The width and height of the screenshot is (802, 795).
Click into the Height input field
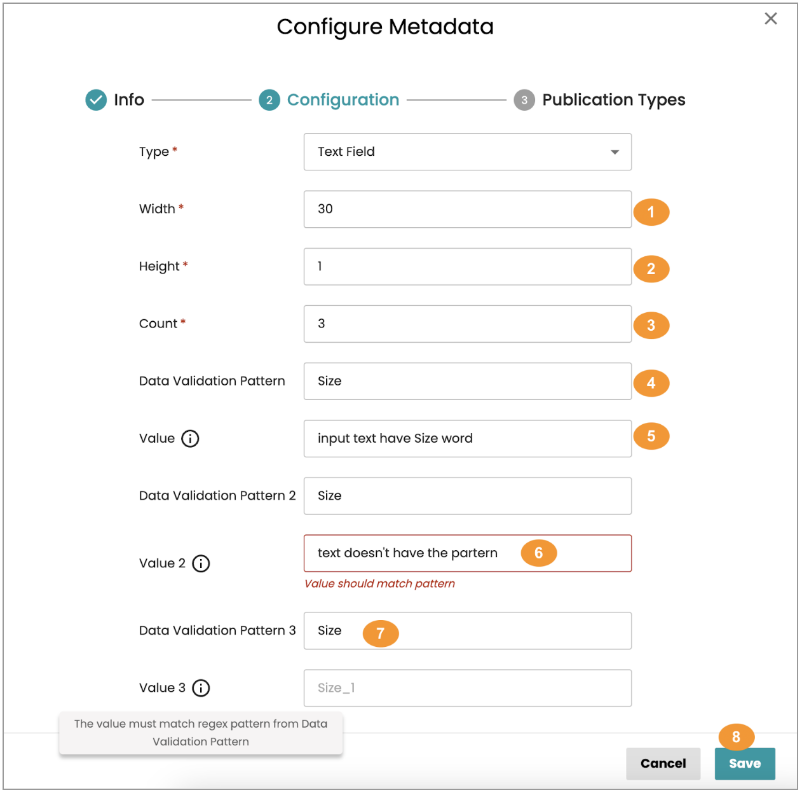467,266
